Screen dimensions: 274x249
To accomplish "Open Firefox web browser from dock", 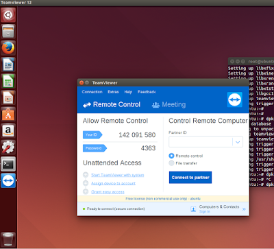I will [8, 48].
